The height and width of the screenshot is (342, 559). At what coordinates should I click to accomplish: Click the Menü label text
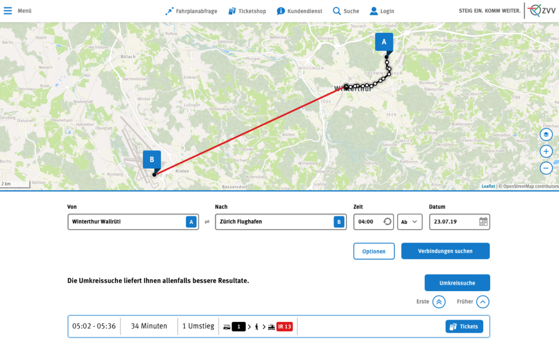[x=25, y=11]
